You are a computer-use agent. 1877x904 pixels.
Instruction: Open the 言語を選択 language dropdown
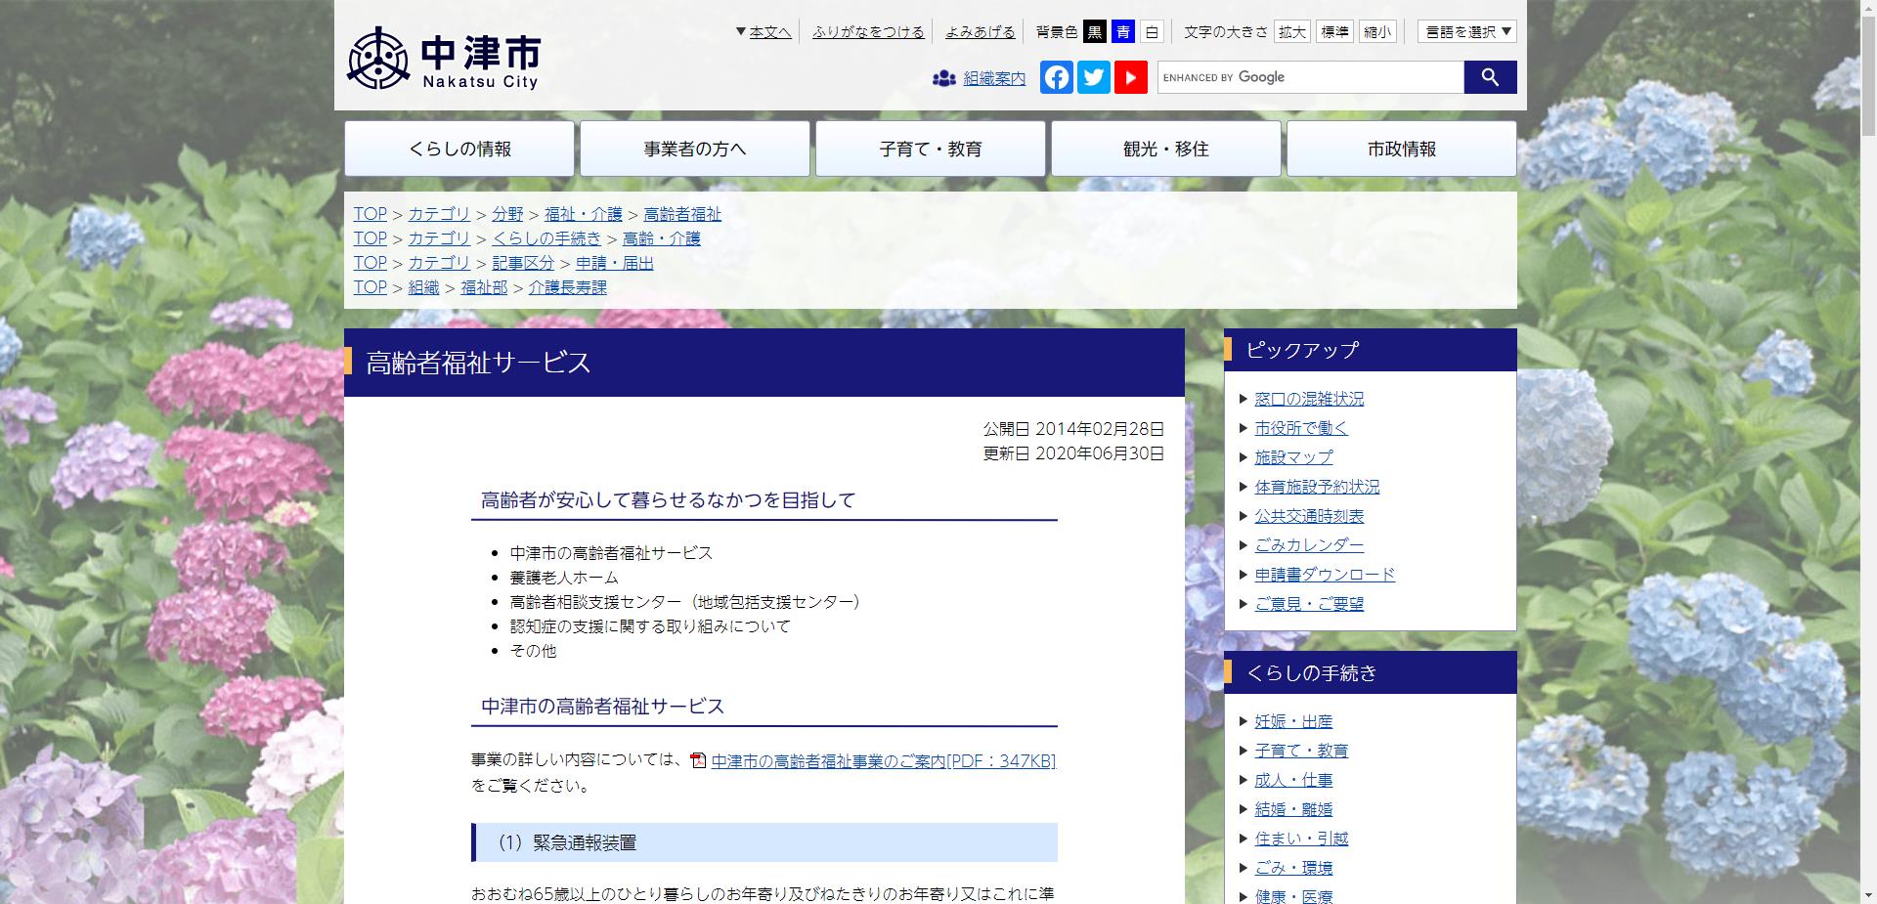click(x=1464, y=31)
